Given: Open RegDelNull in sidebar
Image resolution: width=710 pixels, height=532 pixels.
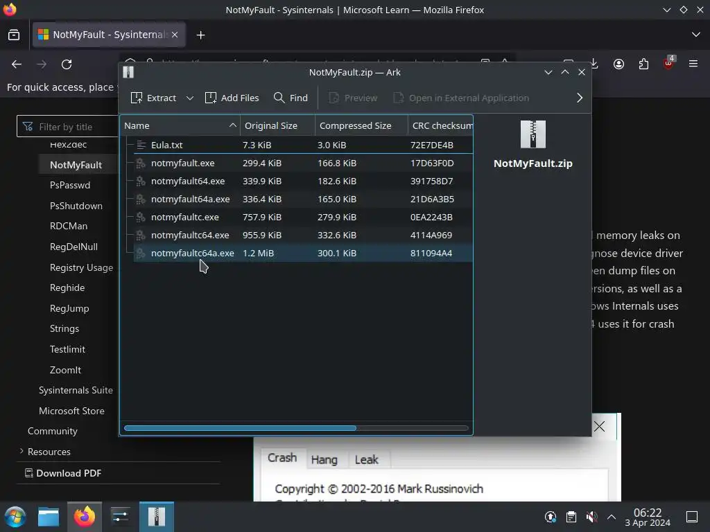Looking at the screenshot, I should pyautogui.click(x=73, y=247).
